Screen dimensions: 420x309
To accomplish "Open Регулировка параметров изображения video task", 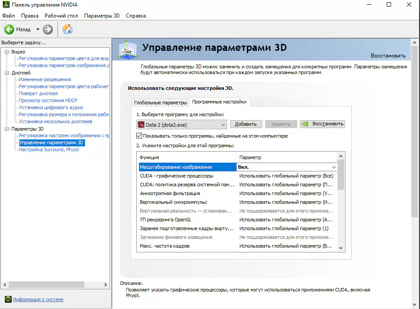I will click(64, 65).
